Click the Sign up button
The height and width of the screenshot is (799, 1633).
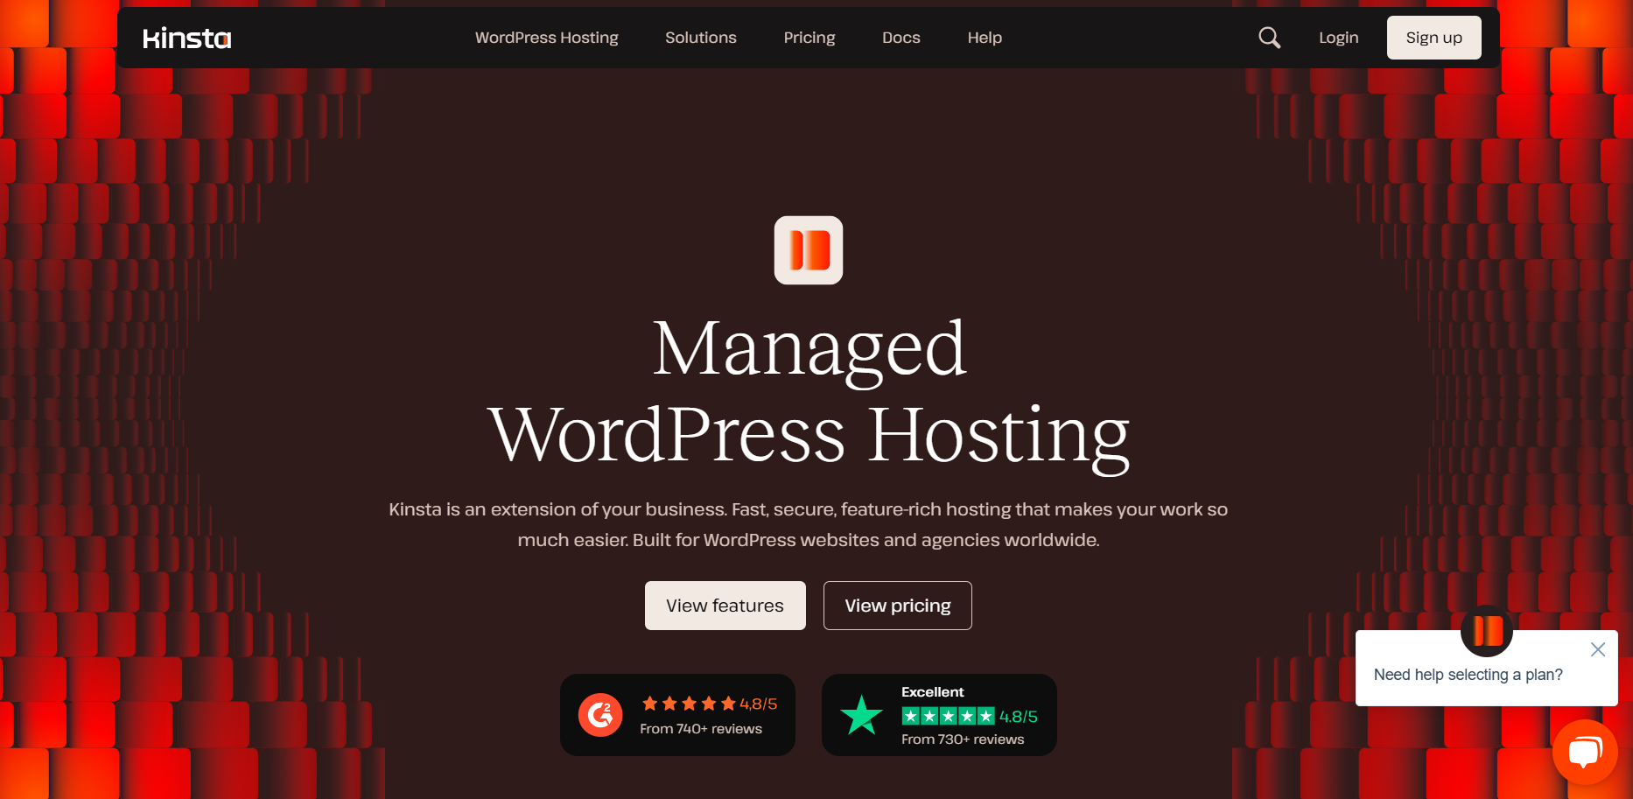coord(1434,38)
